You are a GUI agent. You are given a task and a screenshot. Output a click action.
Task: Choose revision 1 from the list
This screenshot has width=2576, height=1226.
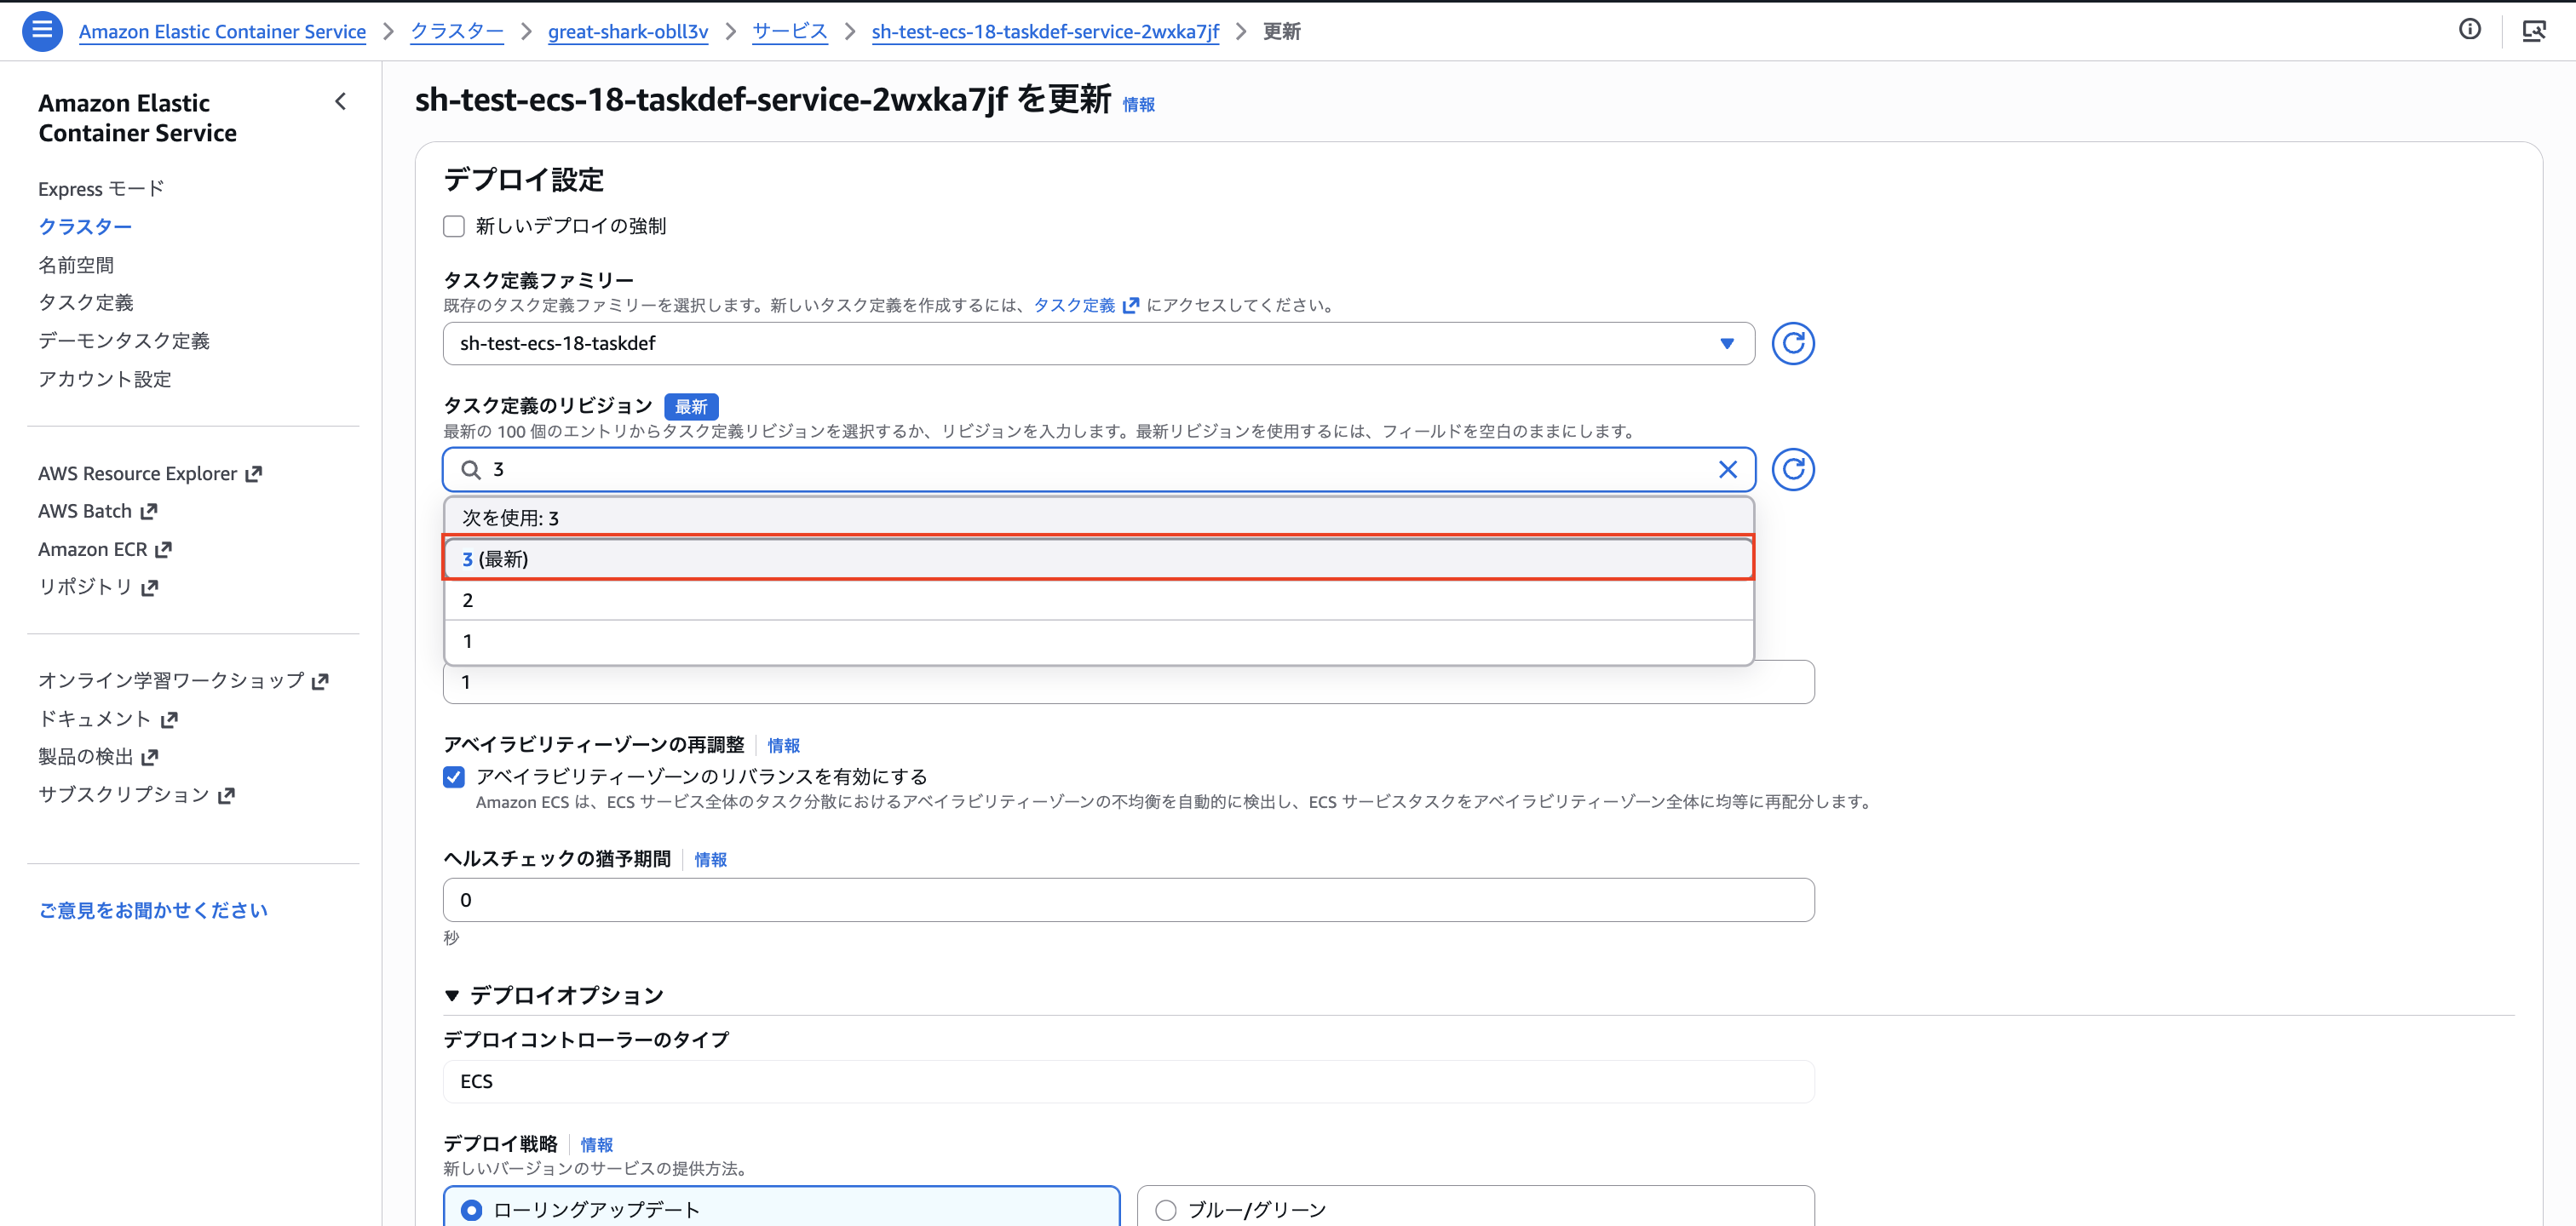click(1098, 641)
